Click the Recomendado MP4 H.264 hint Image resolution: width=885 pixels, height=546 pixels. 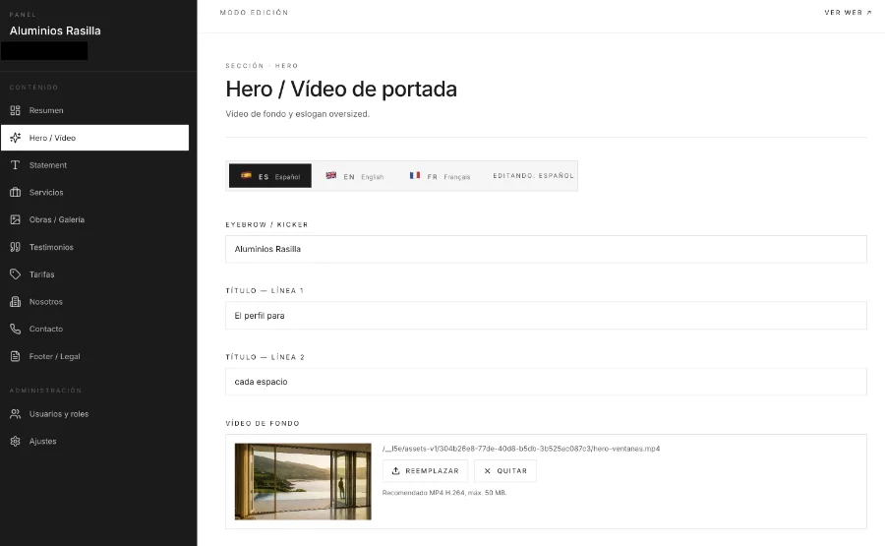(444, 493)
